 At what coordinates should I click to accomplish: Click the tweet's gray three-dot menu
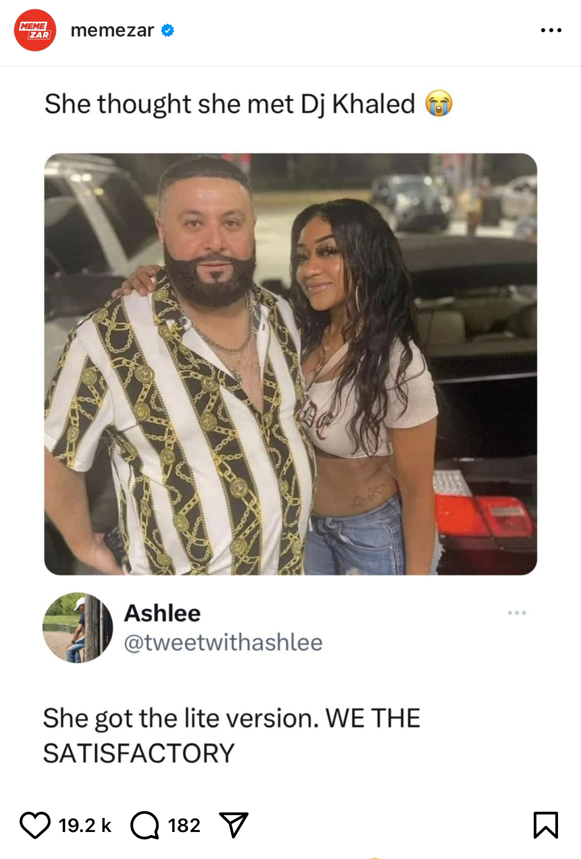click(517, 613)
